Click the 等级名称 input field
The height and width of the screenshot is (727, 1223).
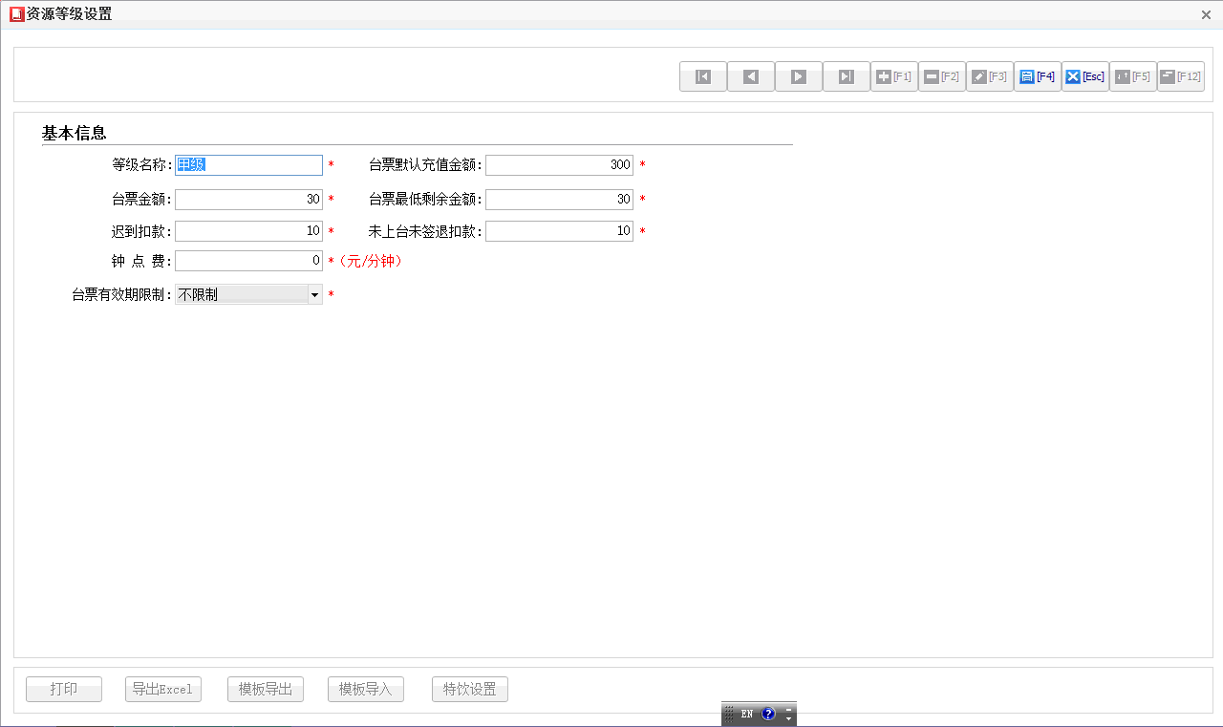248,165
